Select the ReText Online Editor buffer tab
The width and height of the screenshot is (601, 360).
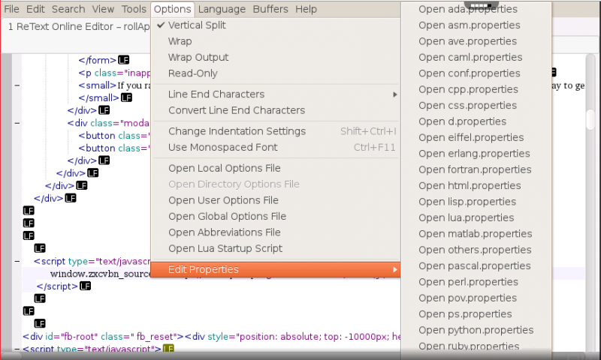75,26
